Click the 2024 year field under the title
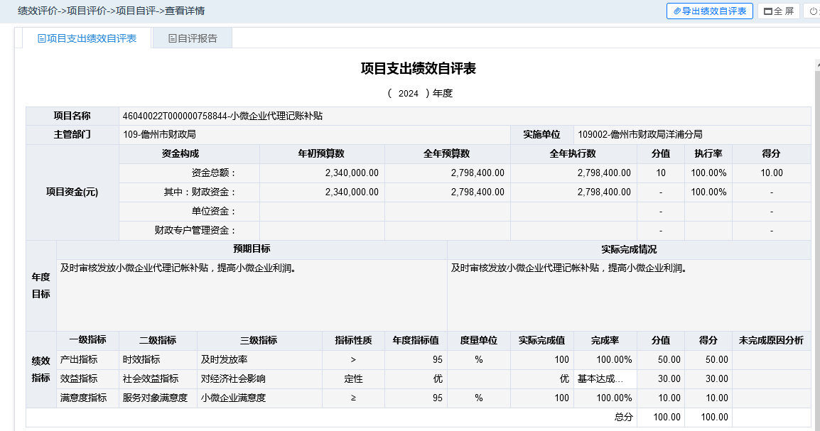The width and height of the screenshot is (820, 431). click(x=409, y=93)
